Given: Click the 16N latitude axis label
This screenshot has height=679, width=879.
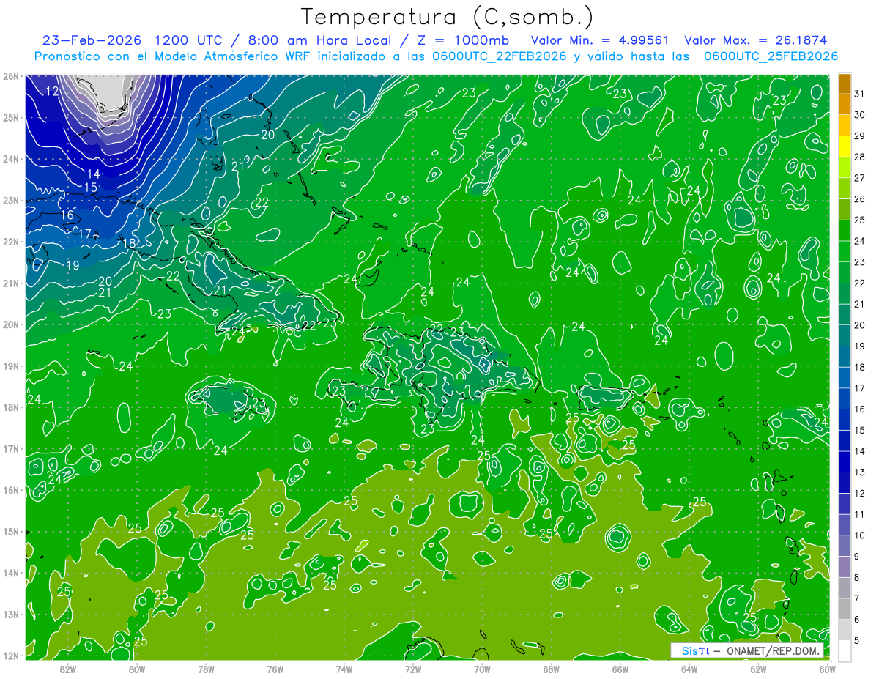Looking at the screenshot, I should click(11, 490).
